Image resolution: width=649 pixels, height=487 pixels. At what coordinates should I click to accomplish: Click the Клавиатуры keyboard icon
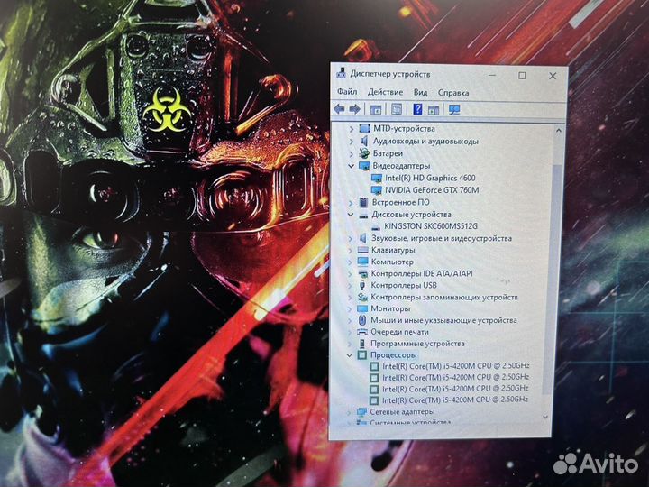point(363,250)
